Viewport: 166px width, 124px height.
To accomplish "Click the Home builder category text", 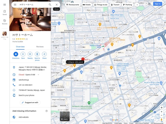I will tap(18, 42).
